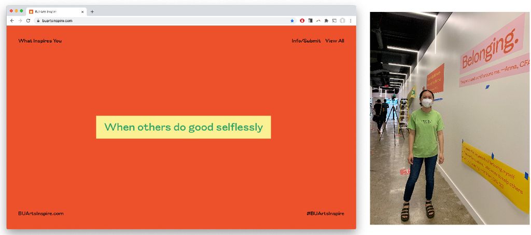Click the hallway photo of masked woman

coord(449,118)
